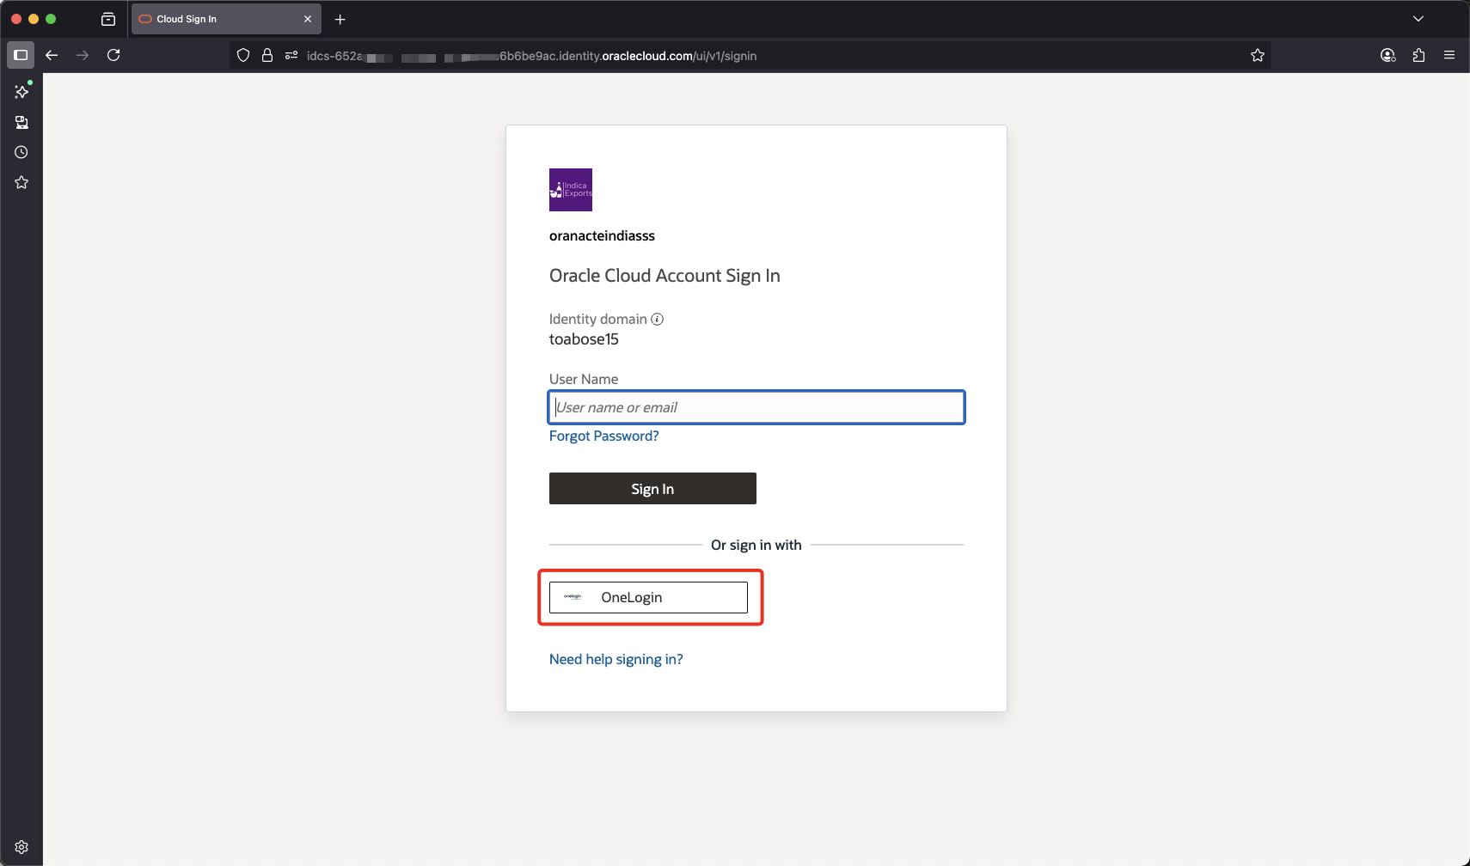Click the Identity domain info icon

coord(657,319)
